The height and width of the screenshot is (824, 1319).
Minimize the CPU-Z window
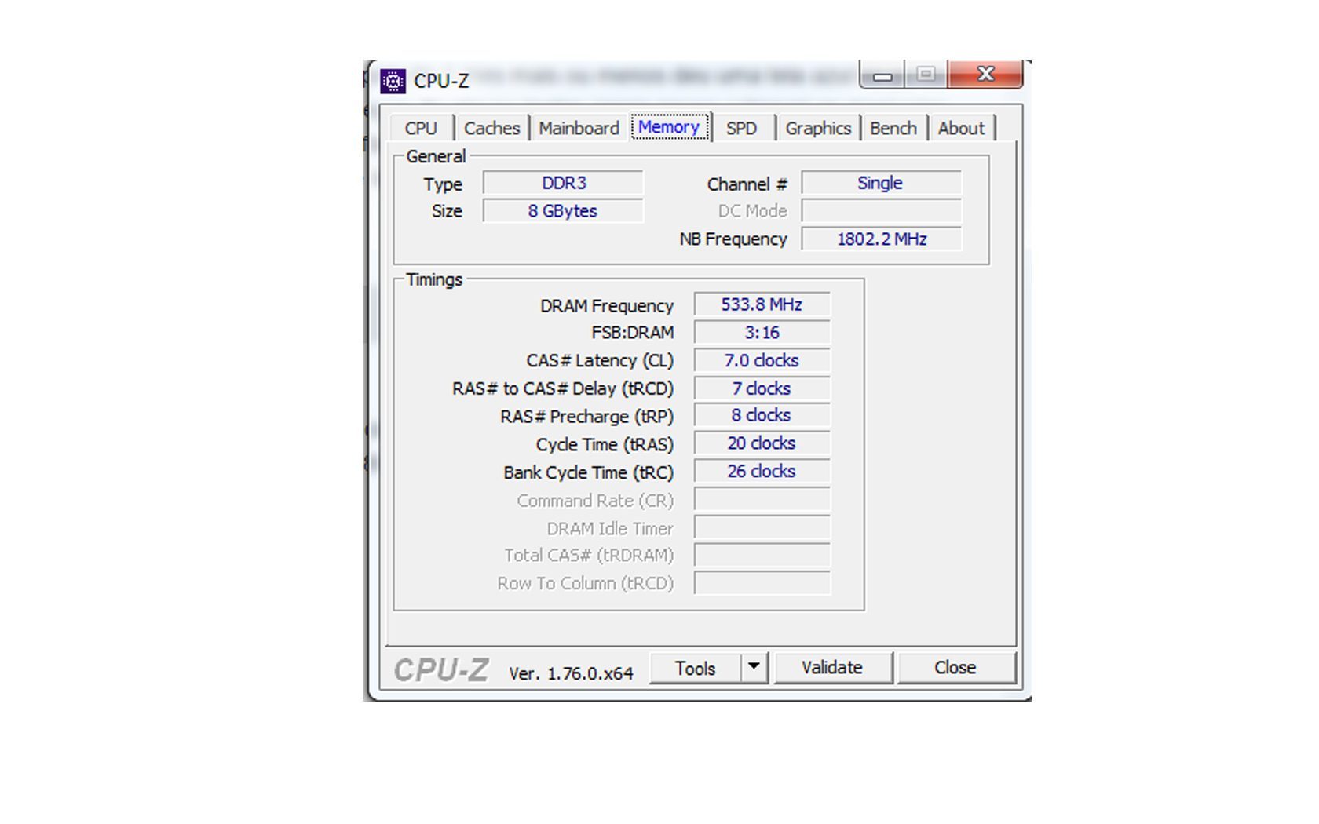pyautogui.click(x=882, y=75)
